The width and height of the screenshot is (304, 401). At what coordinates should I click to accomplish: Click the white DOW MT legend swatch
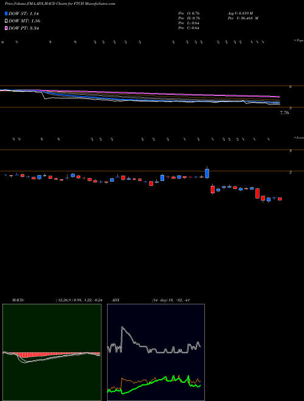pyautogui.click(x=6, y=21)
